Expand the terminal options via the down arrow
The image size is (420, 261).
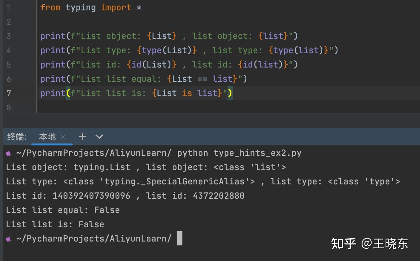click(x=99, y=137)
